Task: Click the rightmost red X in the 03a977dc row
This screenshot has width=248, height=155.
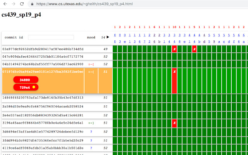Action: click(x=195, y=49)
